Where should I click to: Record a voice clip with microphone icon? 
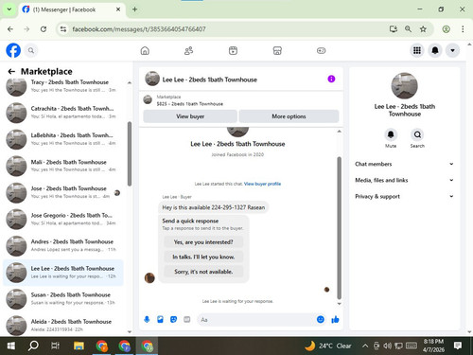pos(147,320)
